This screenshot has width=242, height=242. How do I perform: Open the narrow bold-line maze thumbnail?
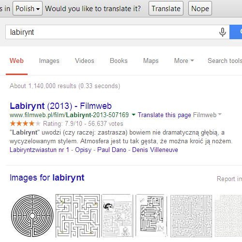pos(151,216)
